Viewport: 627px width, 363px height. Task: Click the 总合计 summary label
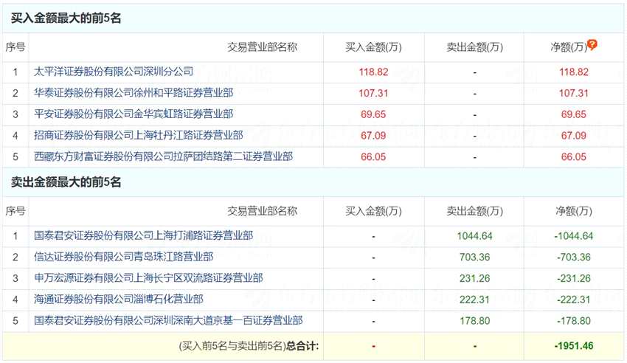302,346
